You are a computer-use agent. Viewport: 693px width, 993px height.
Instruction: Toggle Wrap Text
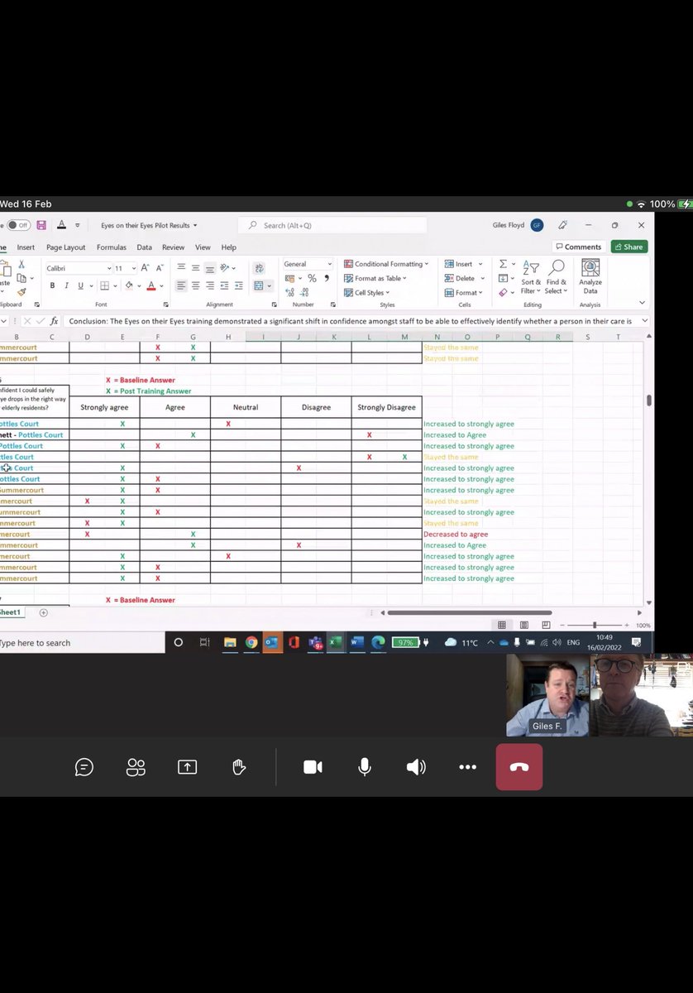(x=259, y=267)
